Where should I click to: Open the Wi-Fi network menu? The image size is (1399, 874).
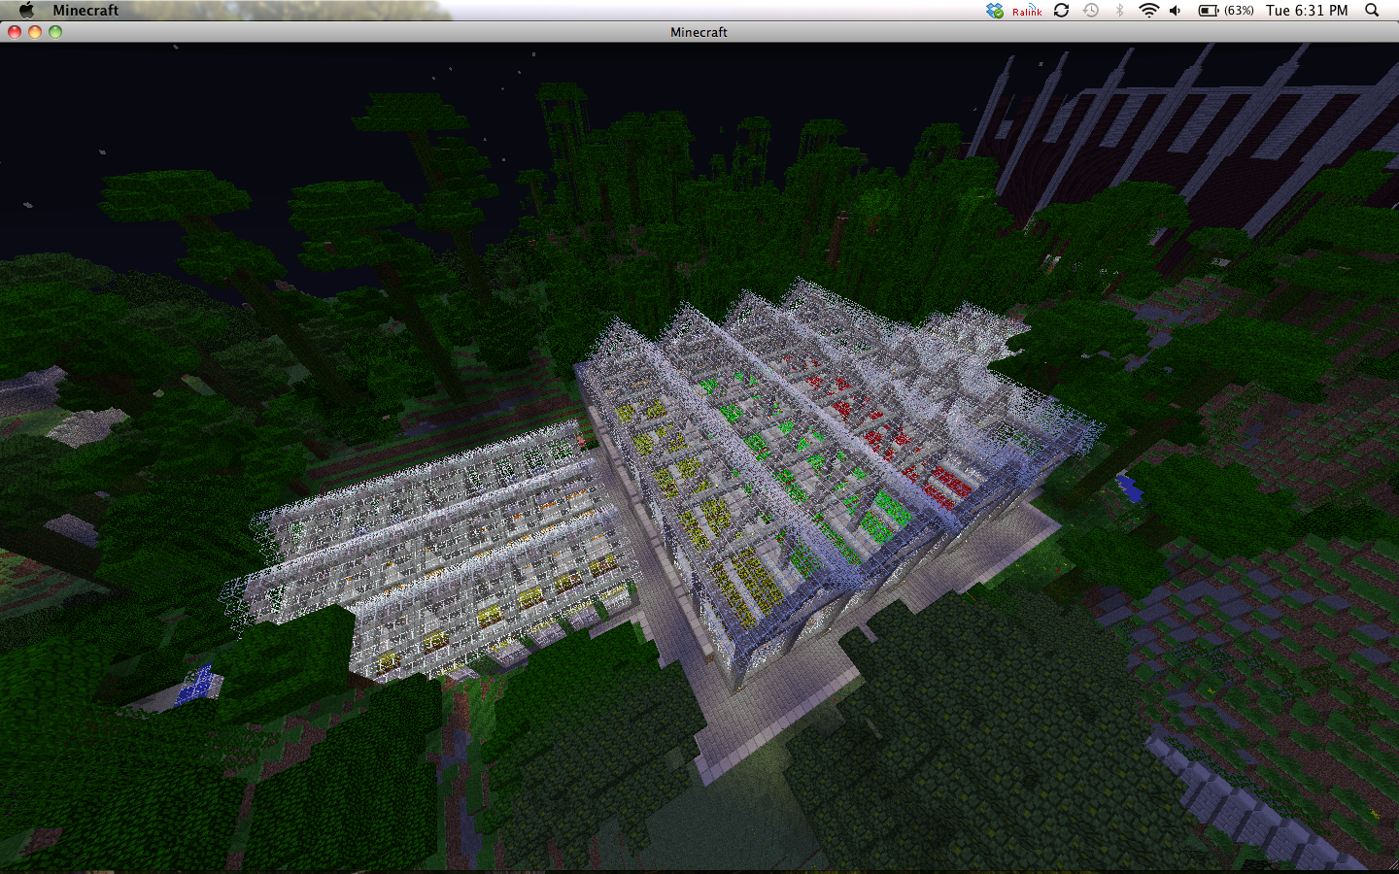[1148, 10]
